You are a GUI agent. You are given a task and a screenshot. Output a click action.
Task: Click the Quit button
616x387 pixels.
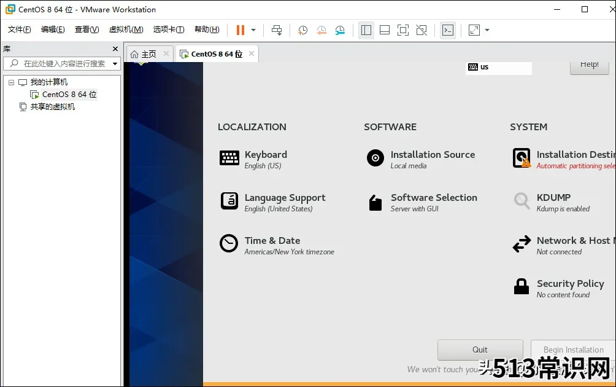click(x=480, y=350)
